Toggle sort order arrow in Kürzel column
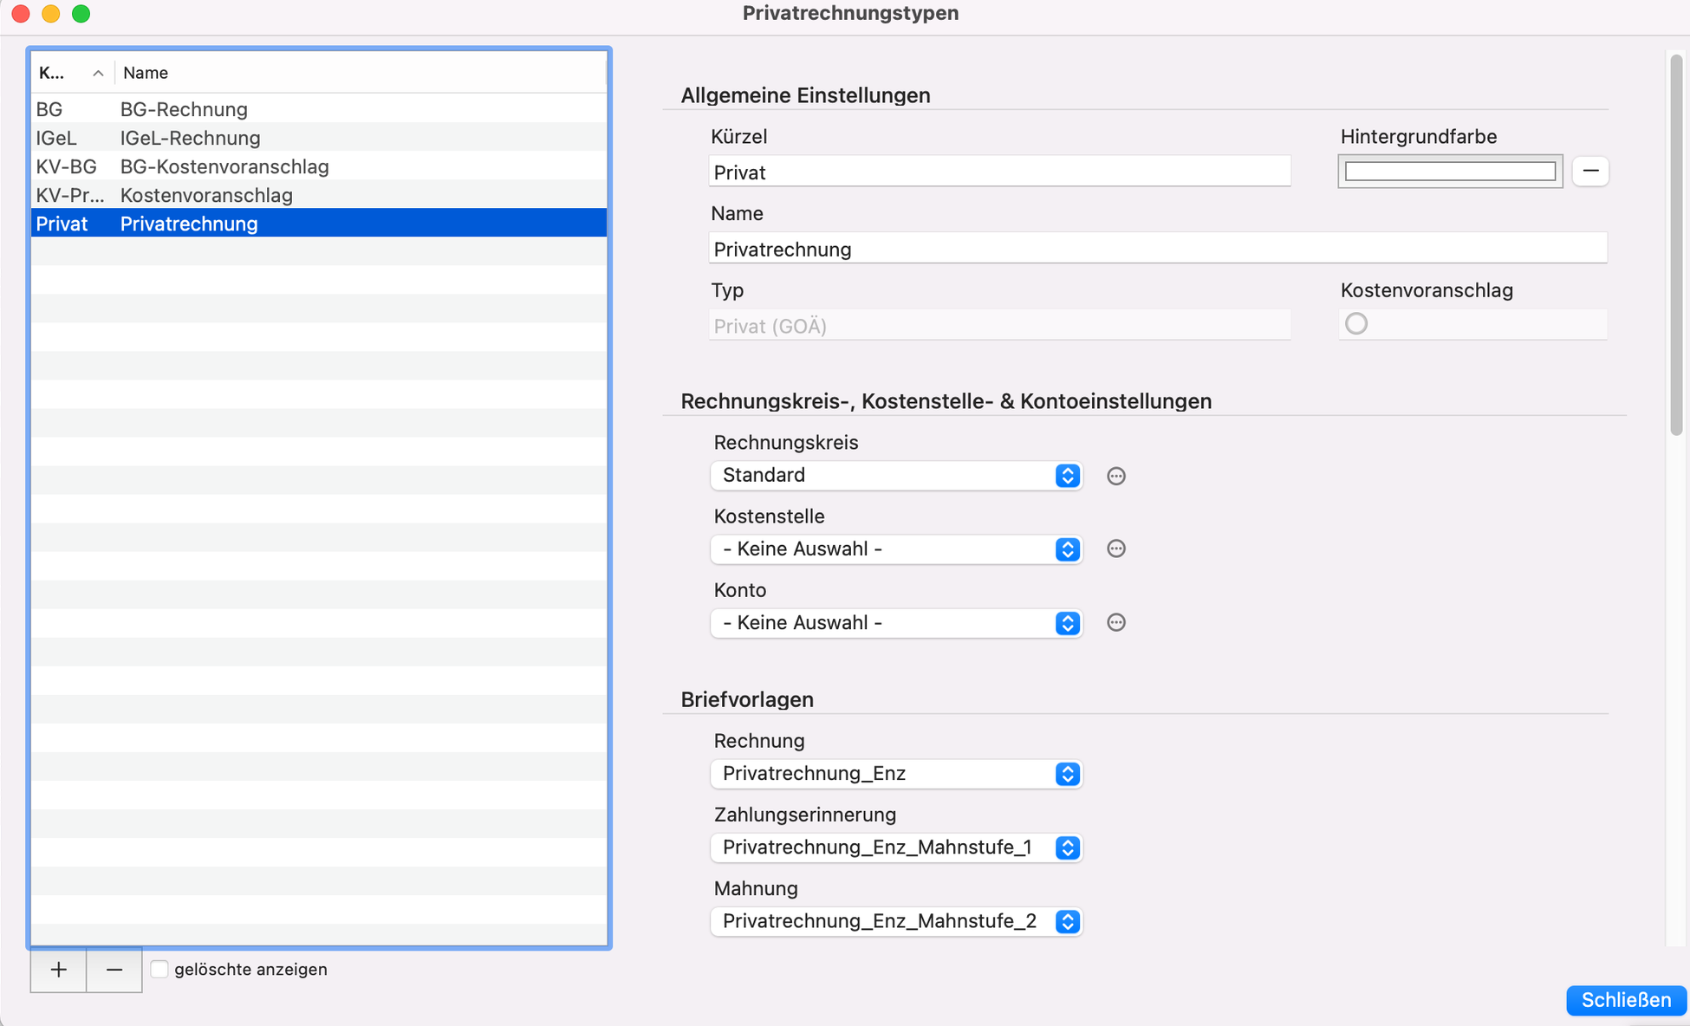 click(98, 74)
